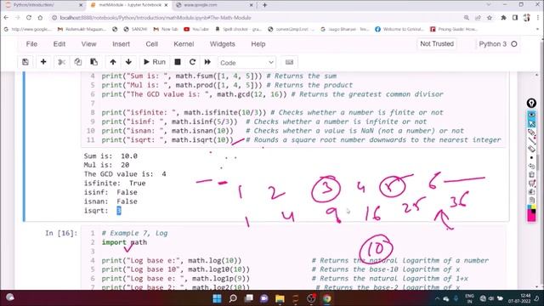544x306 pixels.
Task: Select the annotation pen tool
Action: click(531, 132)
